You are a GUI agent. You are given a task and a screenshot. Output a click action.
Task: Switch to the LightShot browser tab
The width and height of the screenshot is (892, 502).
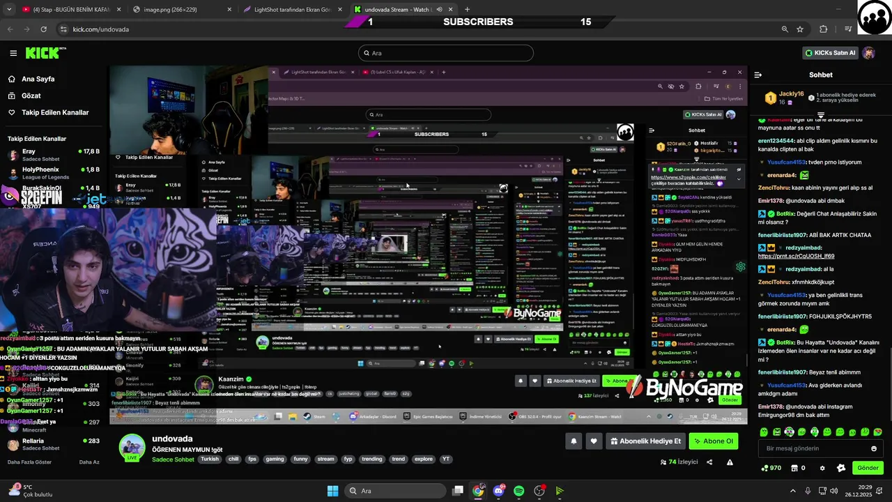tap(293, 10)
